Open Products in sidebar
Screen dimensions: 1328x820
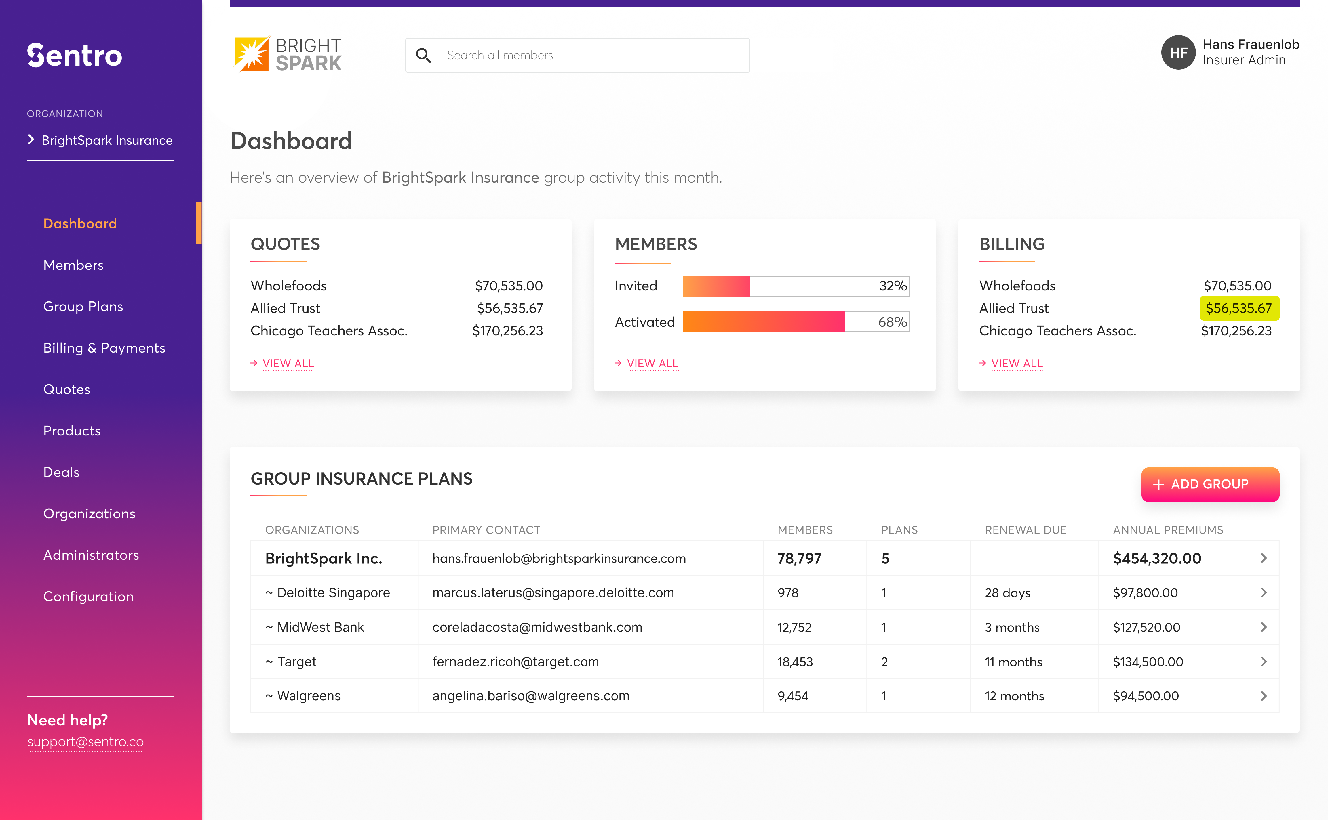coord(72,431)
